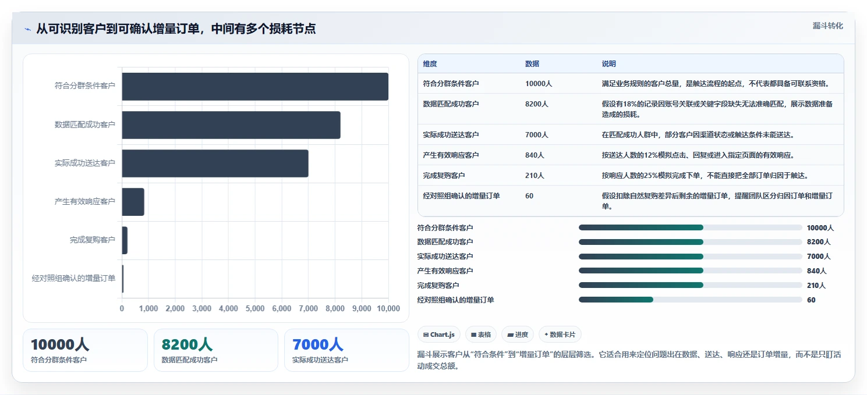Click the 实际成功送达客户 bar in the chart
The width and height of the screenshot is (867, 395).
(x=215, y=163)
